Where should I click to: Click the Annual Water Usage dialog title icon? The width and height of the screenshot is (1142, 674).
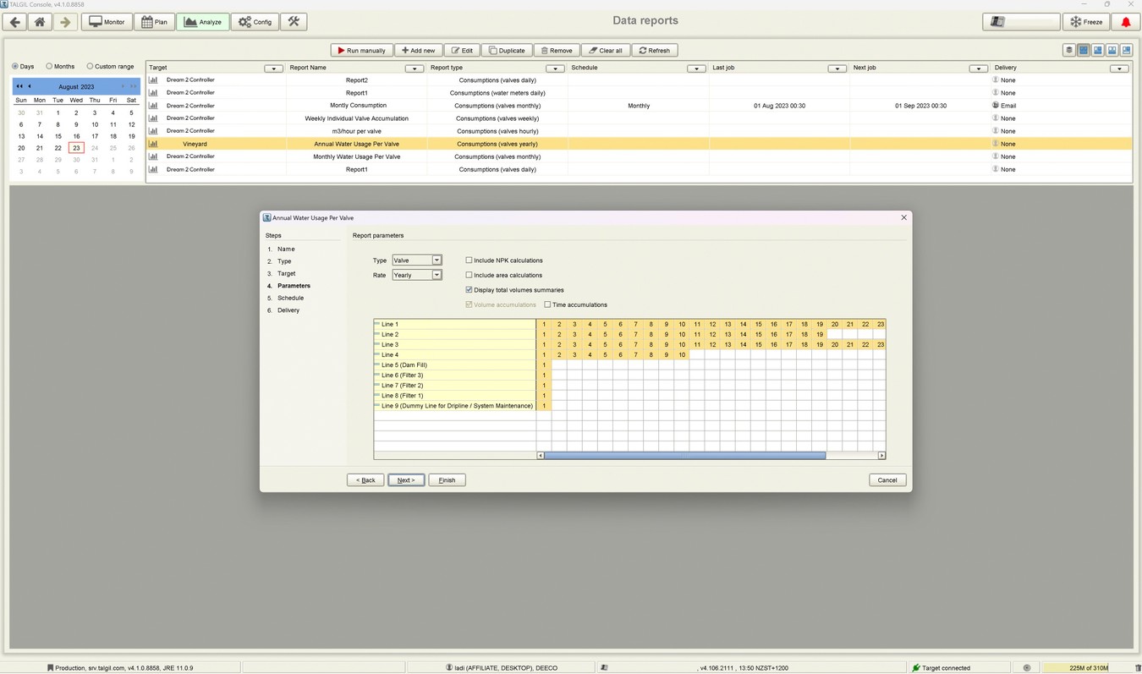pyautogui.click(x=267, y=218)
